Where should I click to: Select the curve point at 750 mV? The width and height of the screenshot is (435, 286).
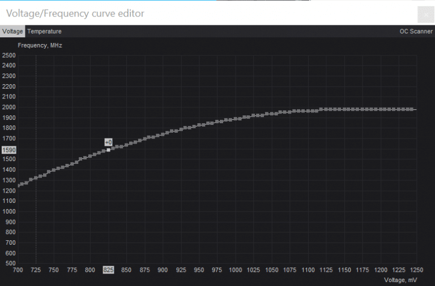coord(54,170)
